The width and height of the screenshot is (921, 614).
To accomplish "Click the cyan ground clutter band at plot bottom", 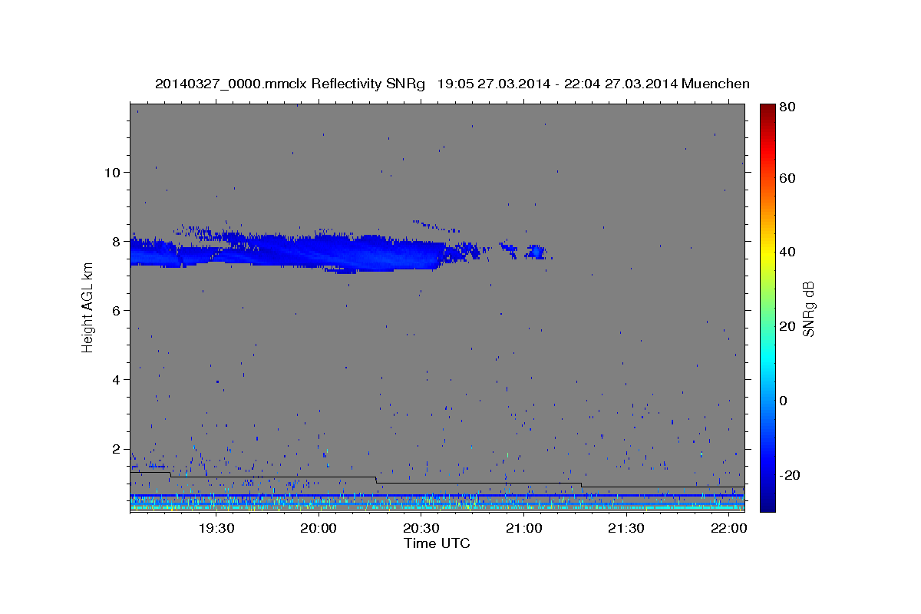I will (x=437, y=507).
